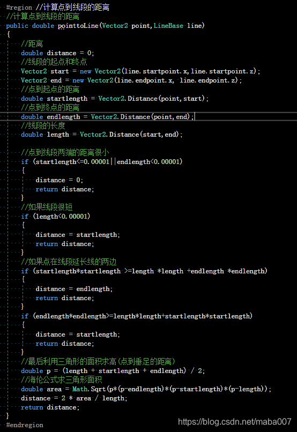
Task: Click the 'distance = 2 * area / length;' line
Action: coord(74,398)
